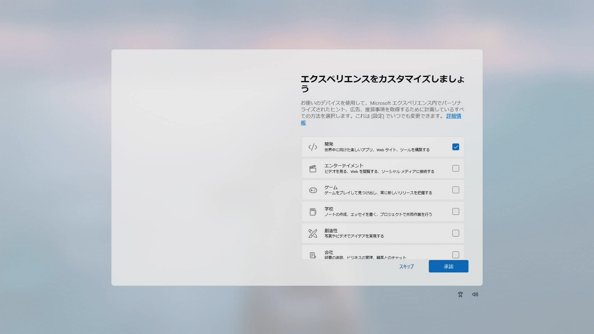Click the notebook icon beside 学校
The height and width of the screenshot is (334, 594).
point(313,211)
